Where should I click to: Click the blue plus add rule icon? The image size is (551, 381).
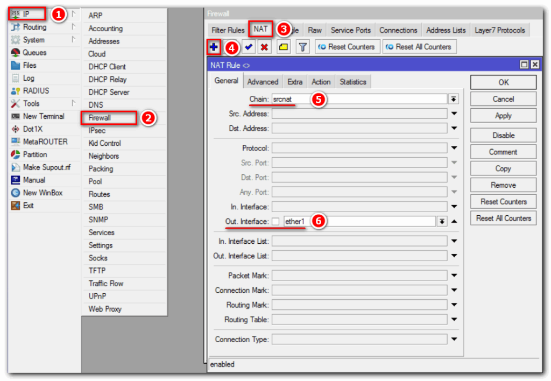pyautogui.click(x=214, y=47)
